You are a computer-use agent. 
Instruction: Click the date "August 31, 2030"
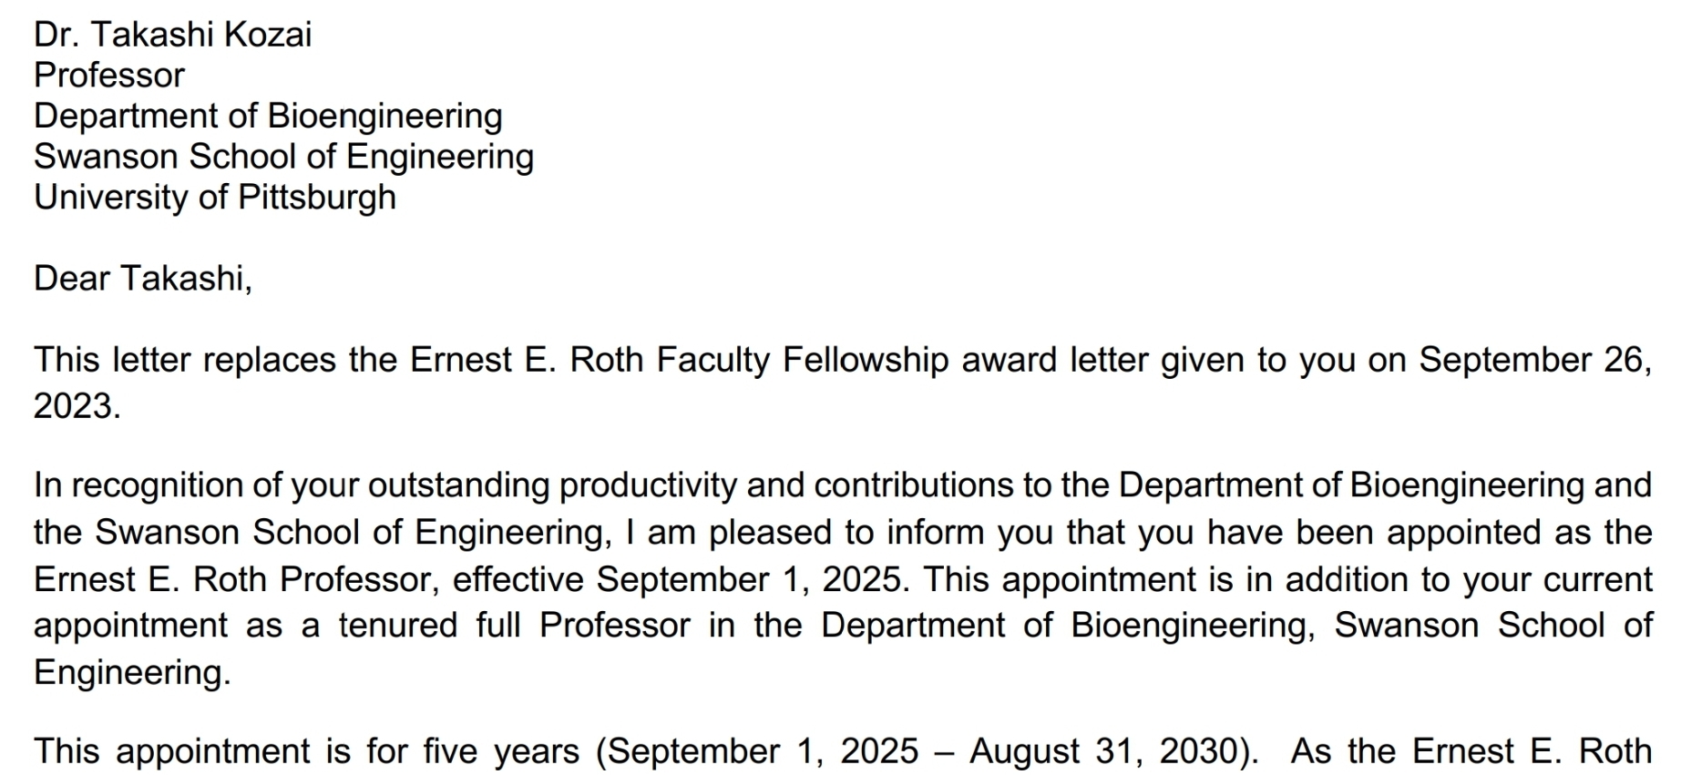(x=1104, y=752)
